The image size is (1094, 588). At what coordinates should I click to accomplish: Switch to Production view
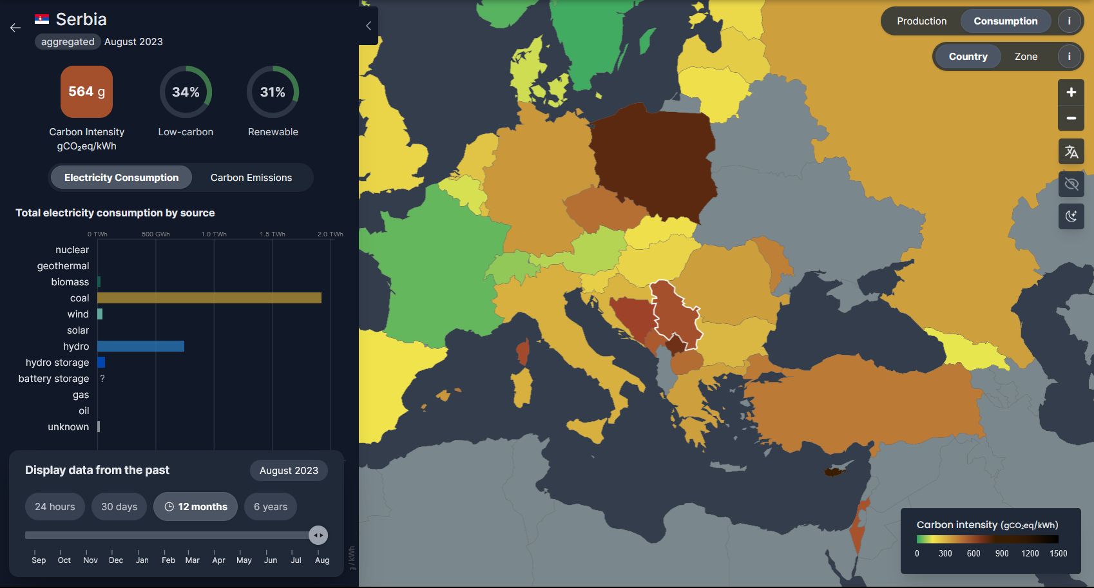coord(921,21)
